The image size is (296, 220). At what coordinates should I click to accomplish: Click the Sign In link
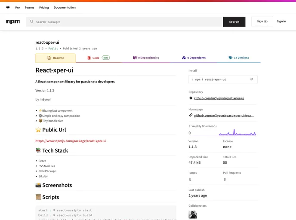coord(281,21)
